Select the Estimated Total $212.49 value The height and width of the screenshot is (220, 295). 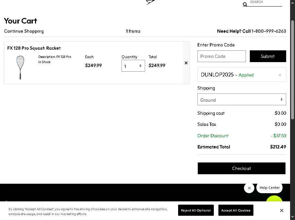(x=278, y=147)
